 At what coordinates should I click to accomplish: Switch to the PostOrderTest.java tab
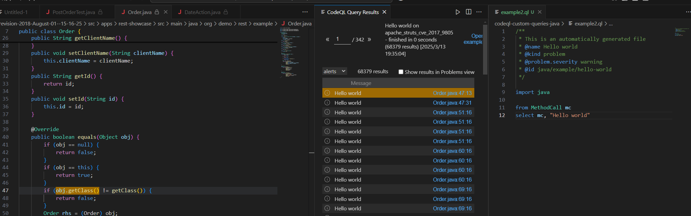[x=73, y=12]
